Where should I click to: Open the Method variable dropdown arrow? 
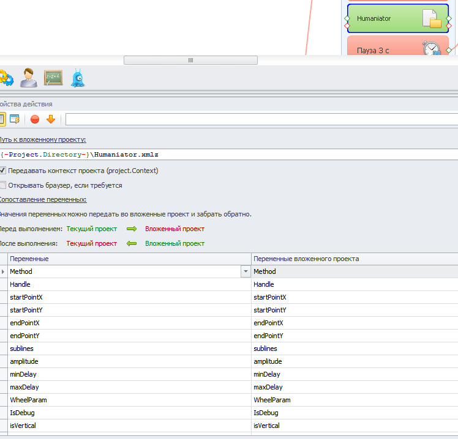click(x=246, y=271)
